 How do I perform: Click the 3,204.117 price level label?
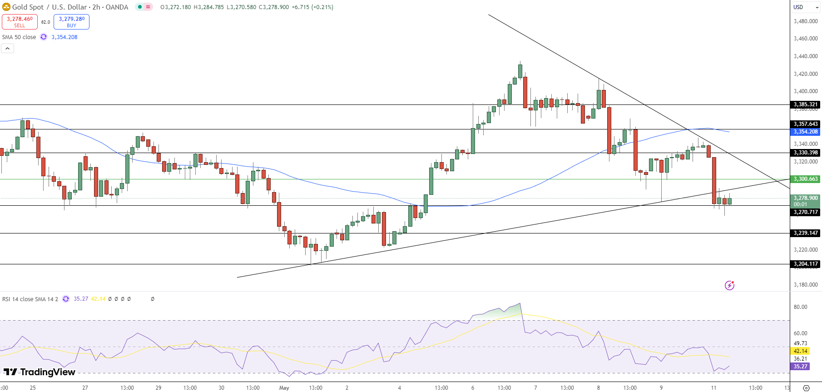coord(806,264)
